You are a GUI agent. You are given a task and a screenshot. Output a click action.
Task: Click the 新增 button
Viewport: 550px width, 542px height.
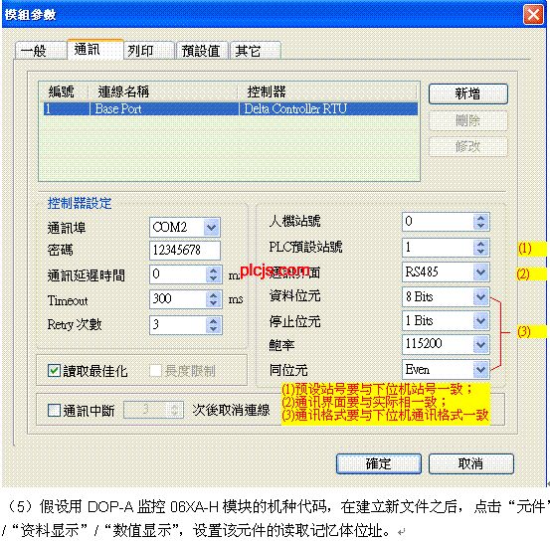click(467, 93)
